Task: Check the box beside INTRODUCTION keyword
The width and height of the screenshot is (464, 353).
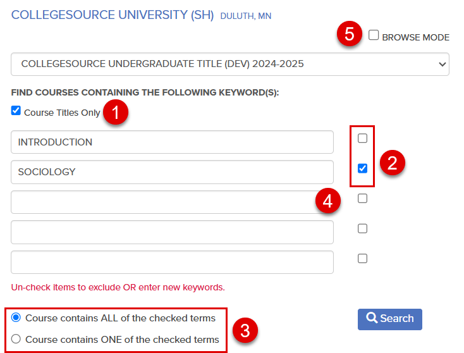Action: pyautogui.click(x=362, y=139)
